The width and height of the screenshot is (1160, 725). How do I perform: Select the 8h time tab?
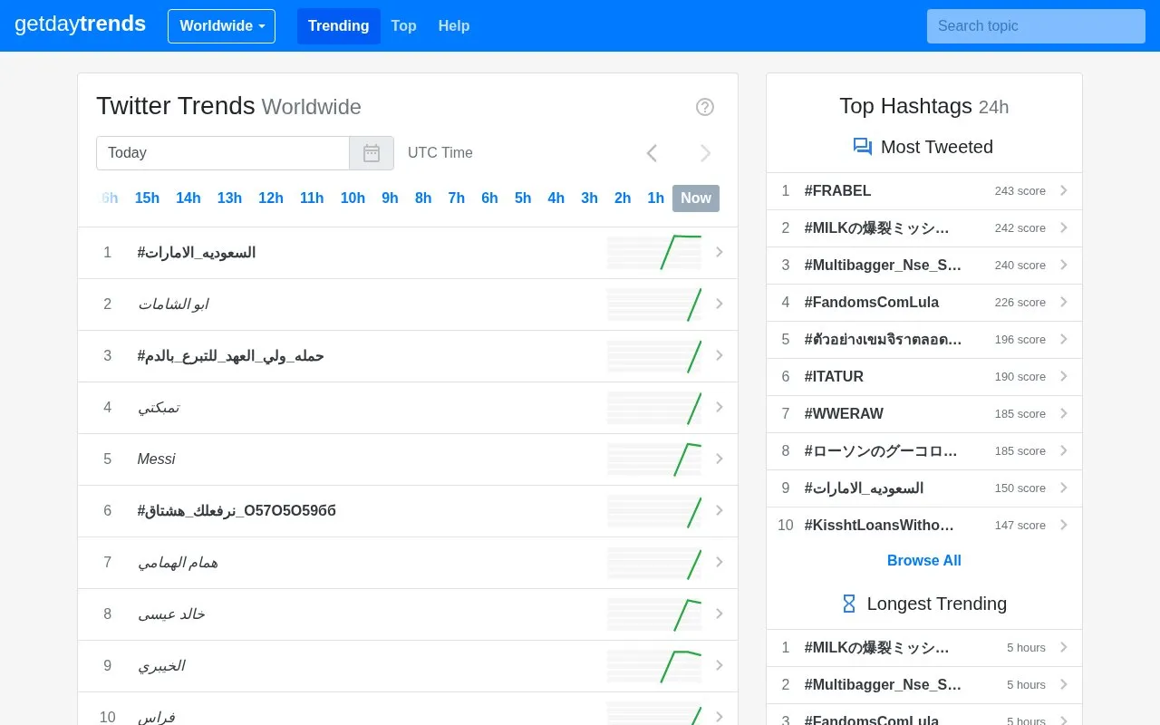point(423,198)
